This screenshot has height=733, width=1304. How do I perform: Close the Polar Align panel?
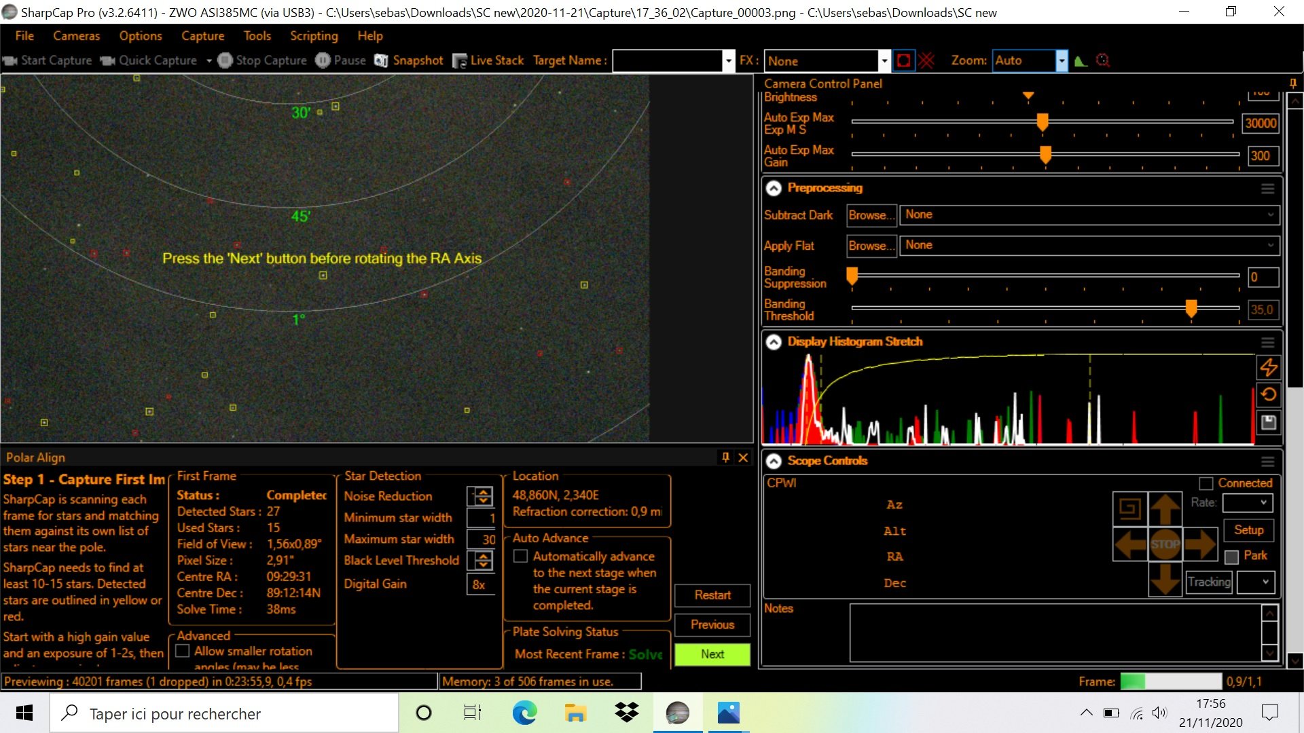tap(743, 457)
